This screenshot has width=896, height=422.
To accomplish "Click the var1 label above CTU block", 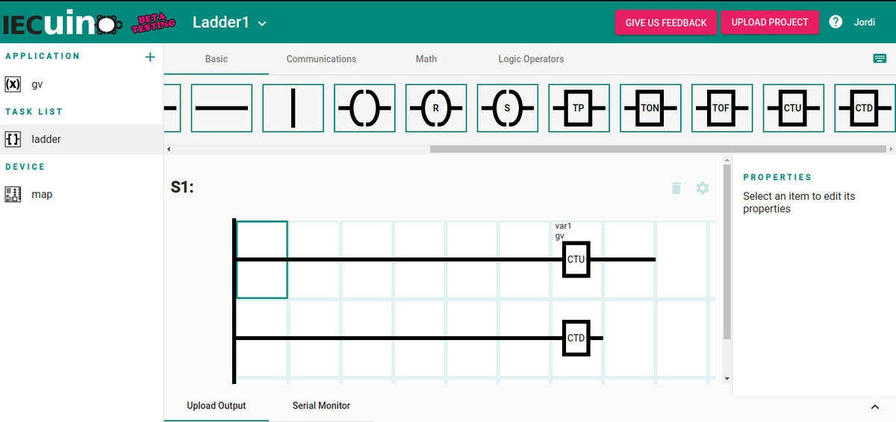I will [563, 226].
